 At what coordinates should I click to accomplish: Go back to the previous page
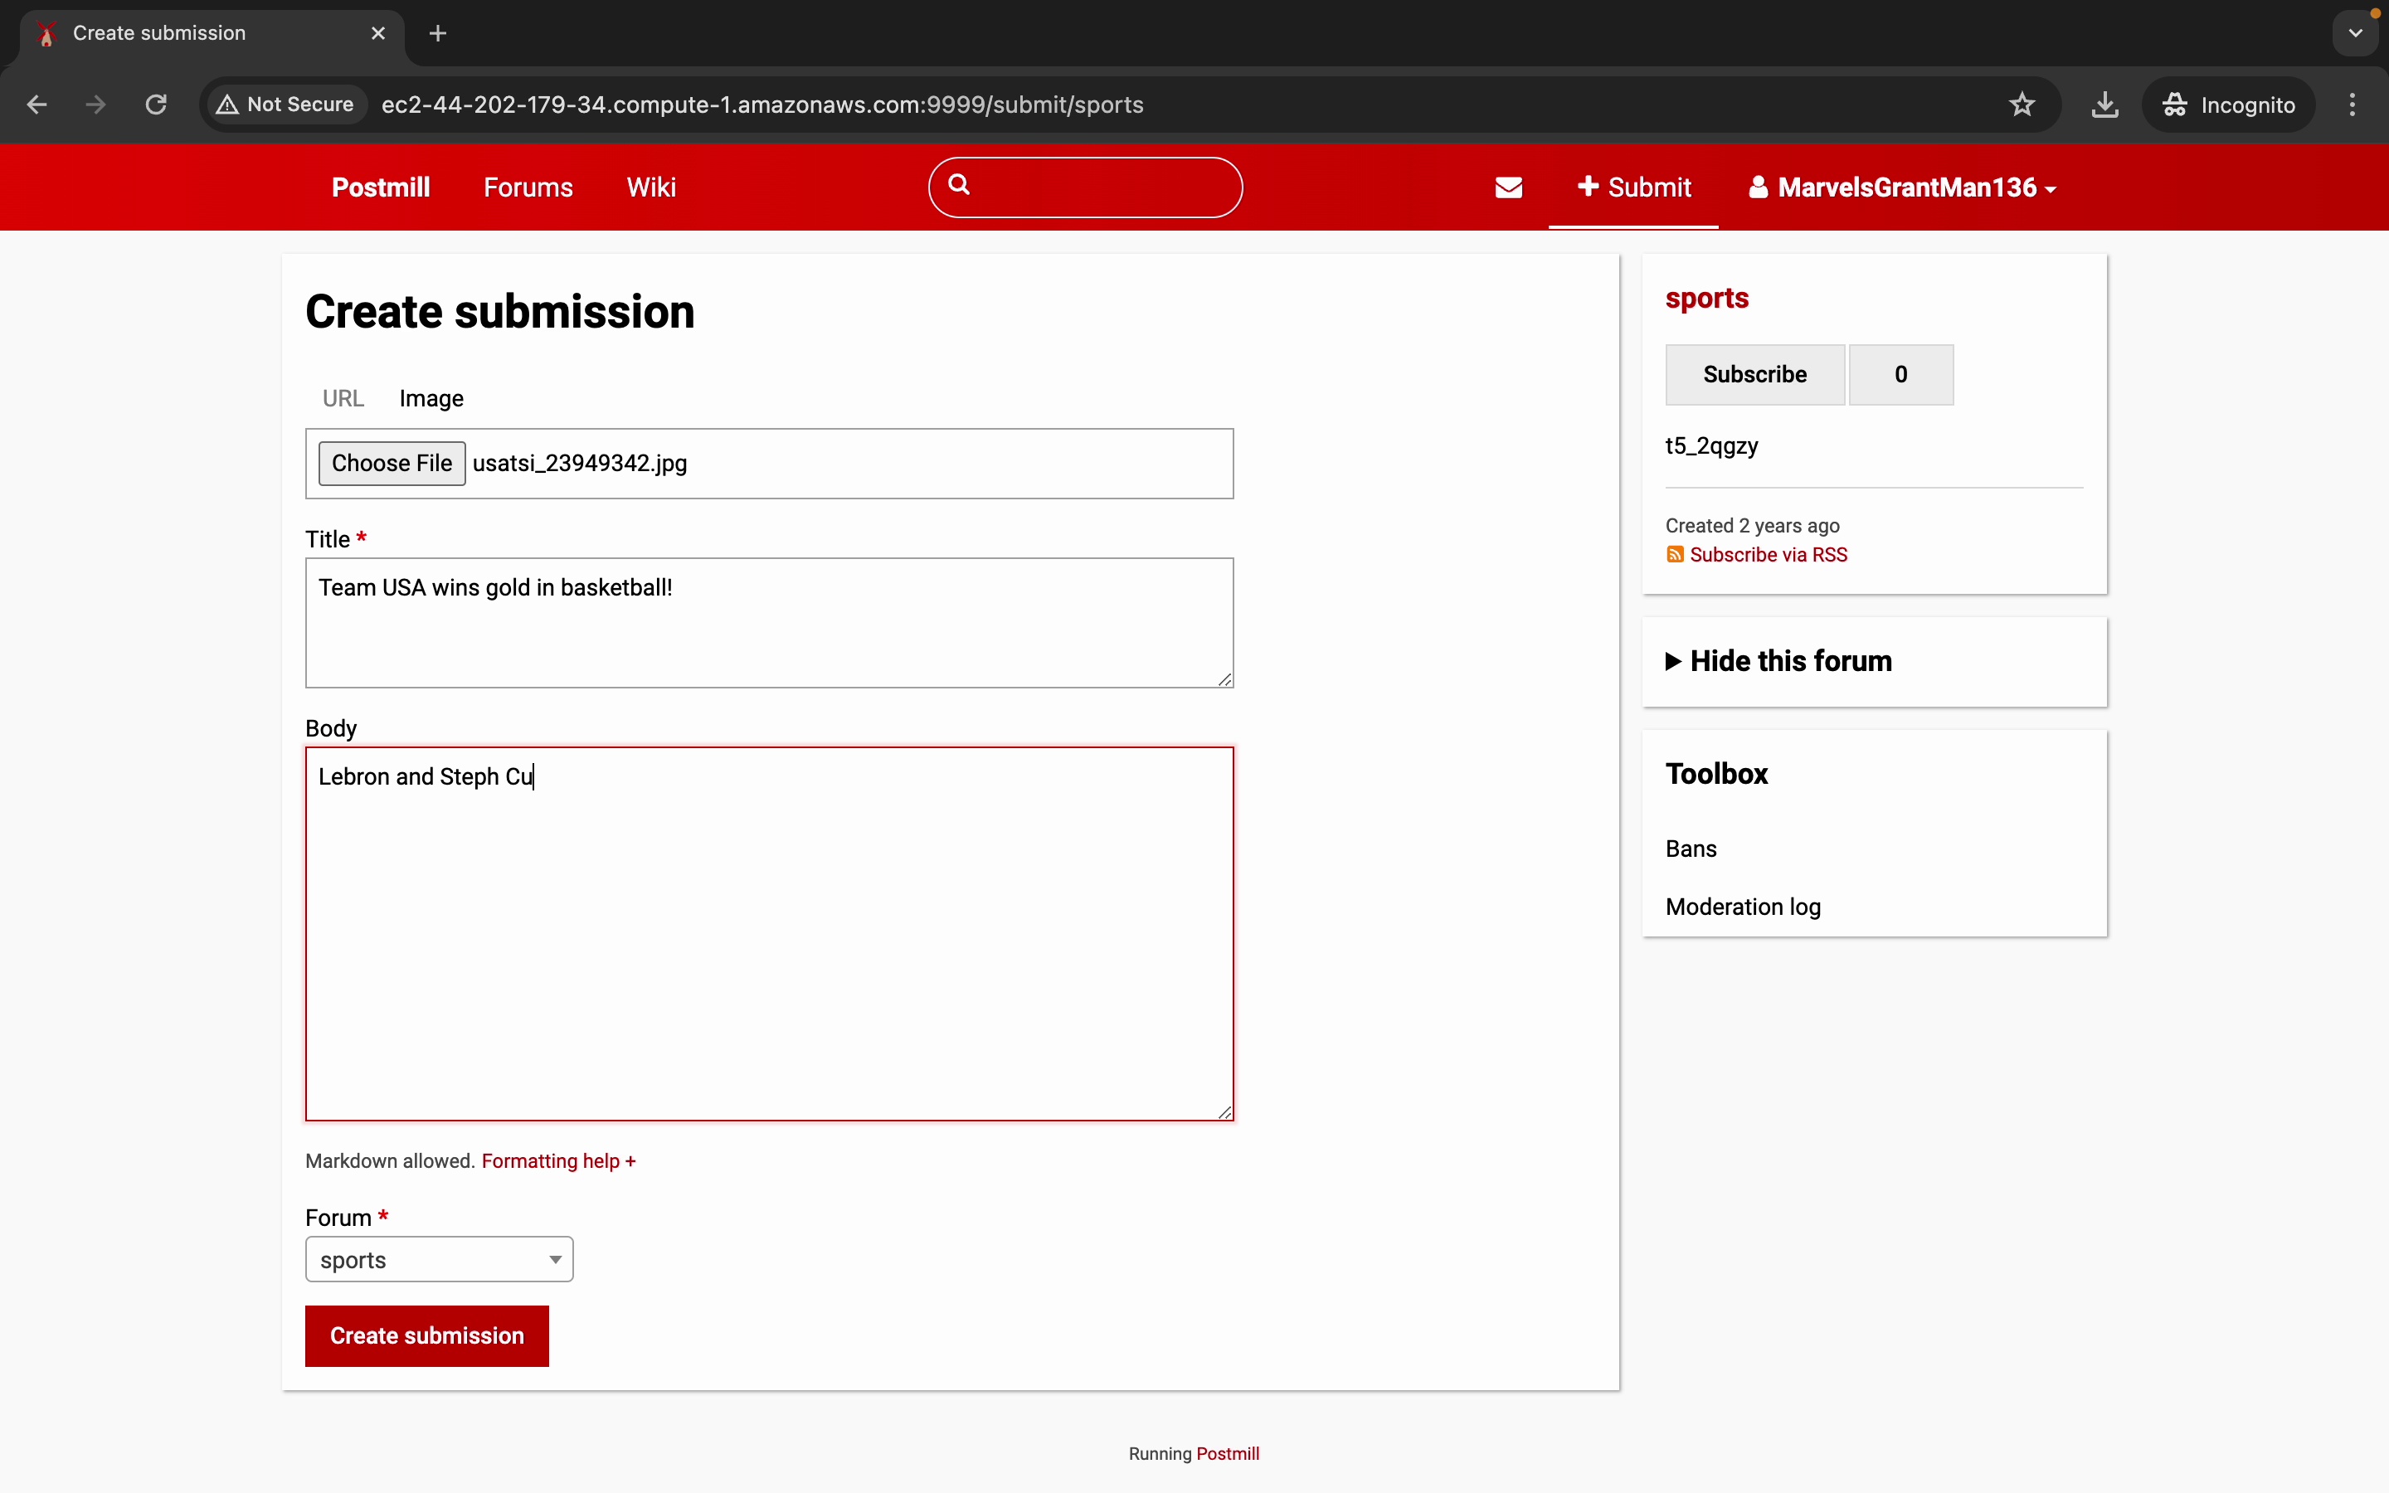[37, 105]
